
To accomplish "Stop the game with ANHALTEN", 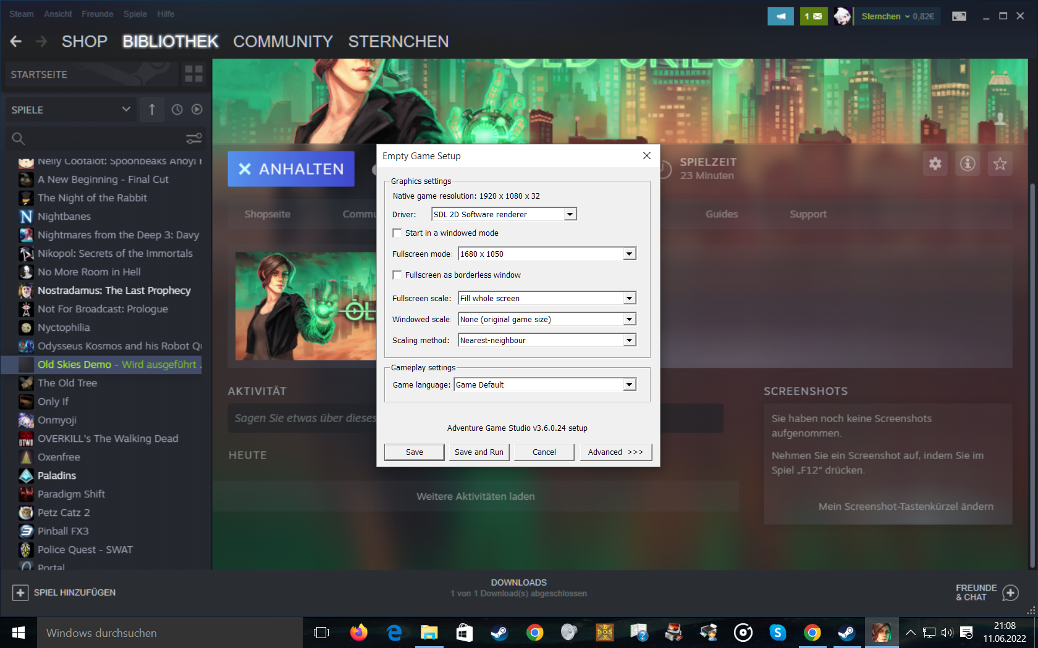I will click(291, 169).
